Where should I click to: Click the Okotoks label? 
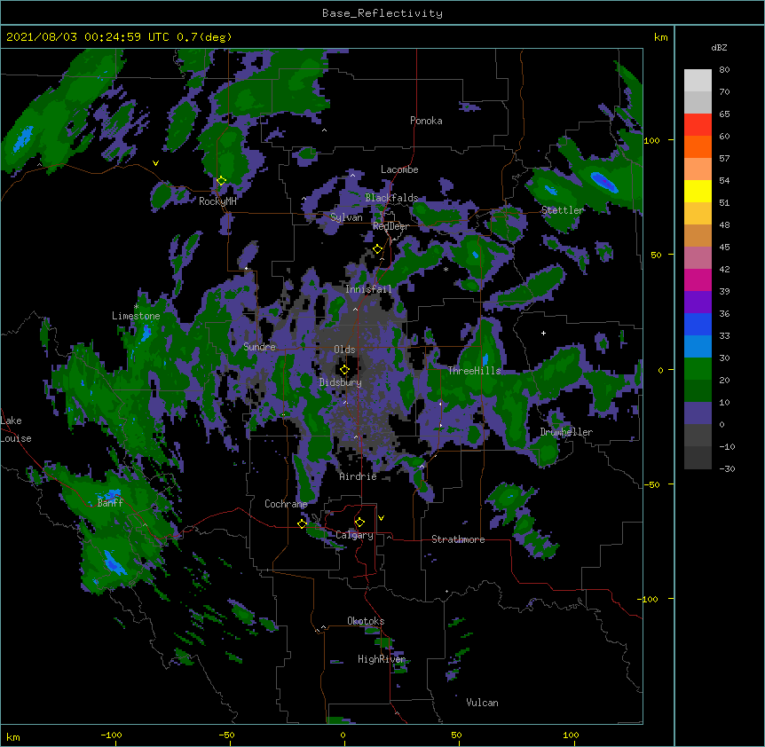[366, 621]
